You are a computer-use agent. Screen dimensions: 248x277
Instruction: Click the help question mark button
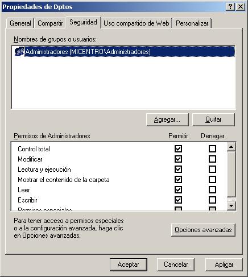[230, 7]
